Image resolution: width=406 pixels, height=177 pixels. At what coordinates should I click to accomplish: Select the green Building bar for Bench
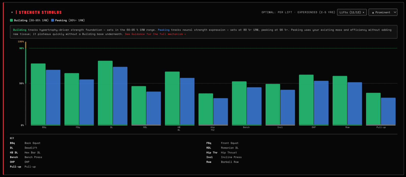pyautogui.click(x=239, y=103)
